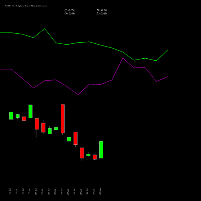
Task: Click the '27 Jul' date axis label
Action: 68,191
